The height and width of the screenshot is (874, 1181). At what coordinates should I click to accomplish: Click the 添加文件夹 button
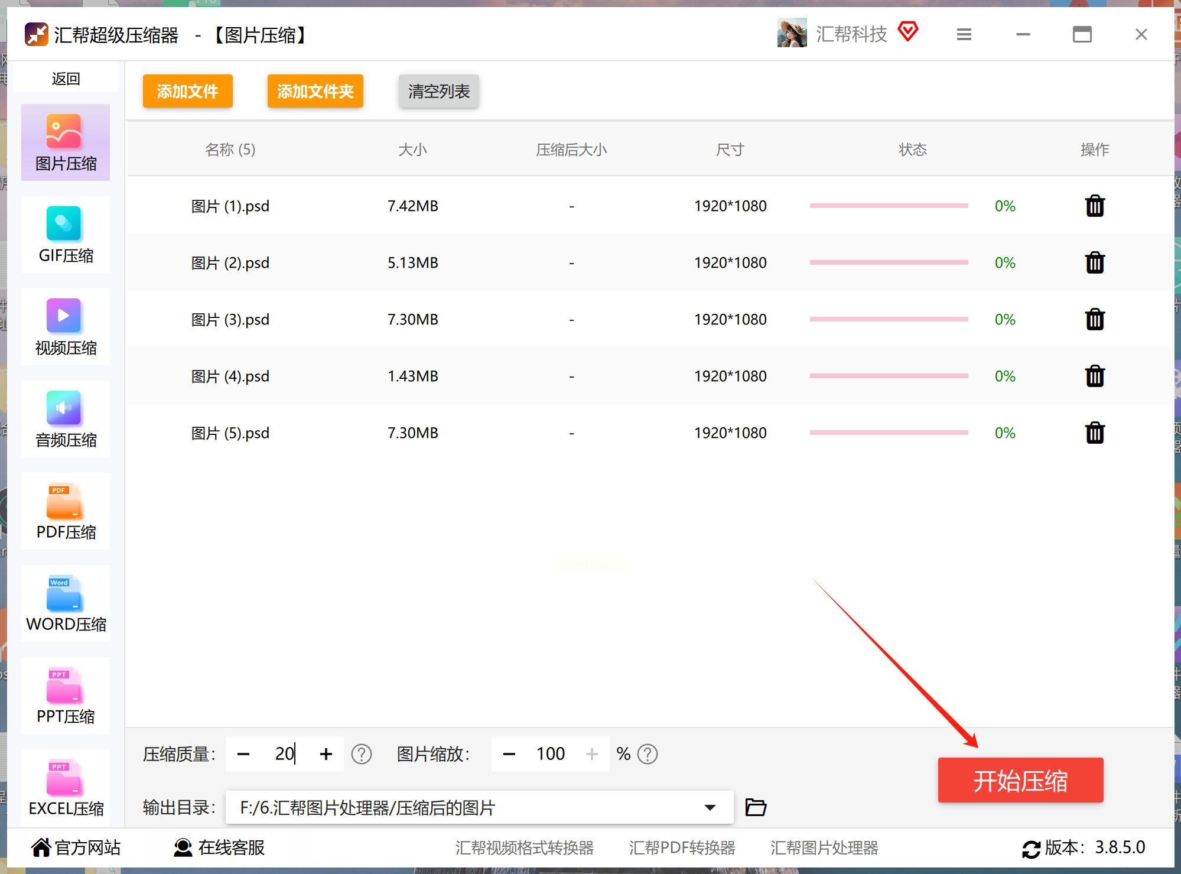tap(315, 91)
